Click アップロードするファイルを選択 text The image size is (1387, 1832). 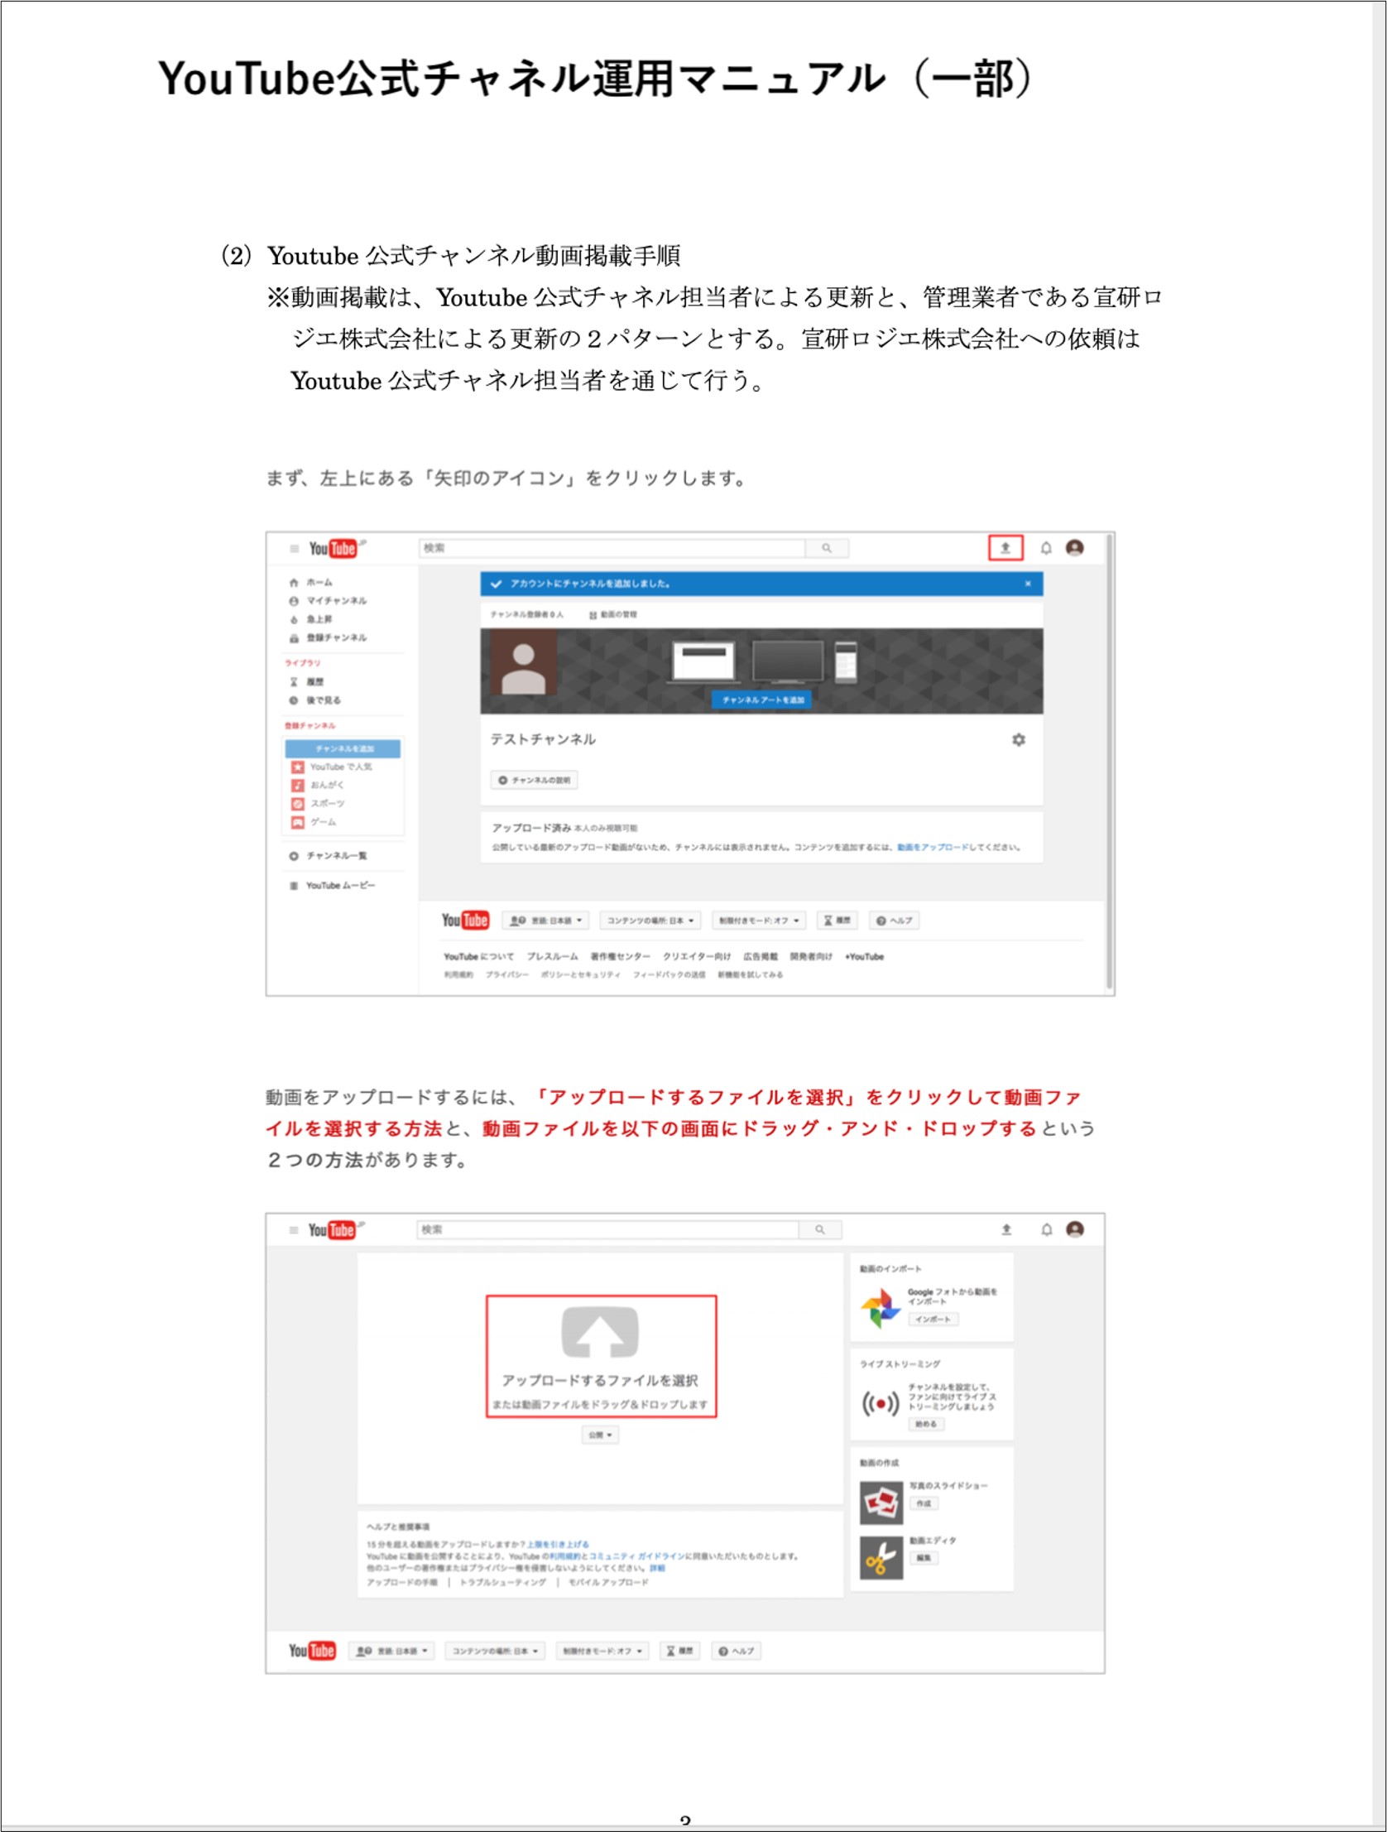600,1381
